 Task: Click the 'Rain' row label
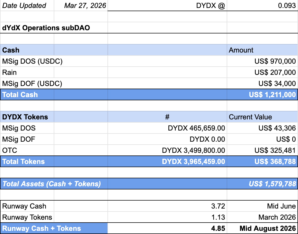pos(27,72)
